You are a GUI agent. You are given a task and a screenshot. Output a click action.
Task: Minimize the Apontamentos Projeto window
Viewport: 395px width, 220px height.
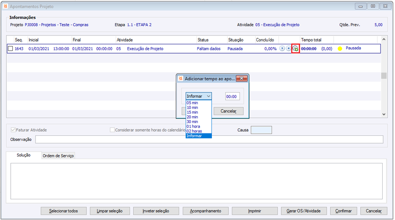pos(361,6)
